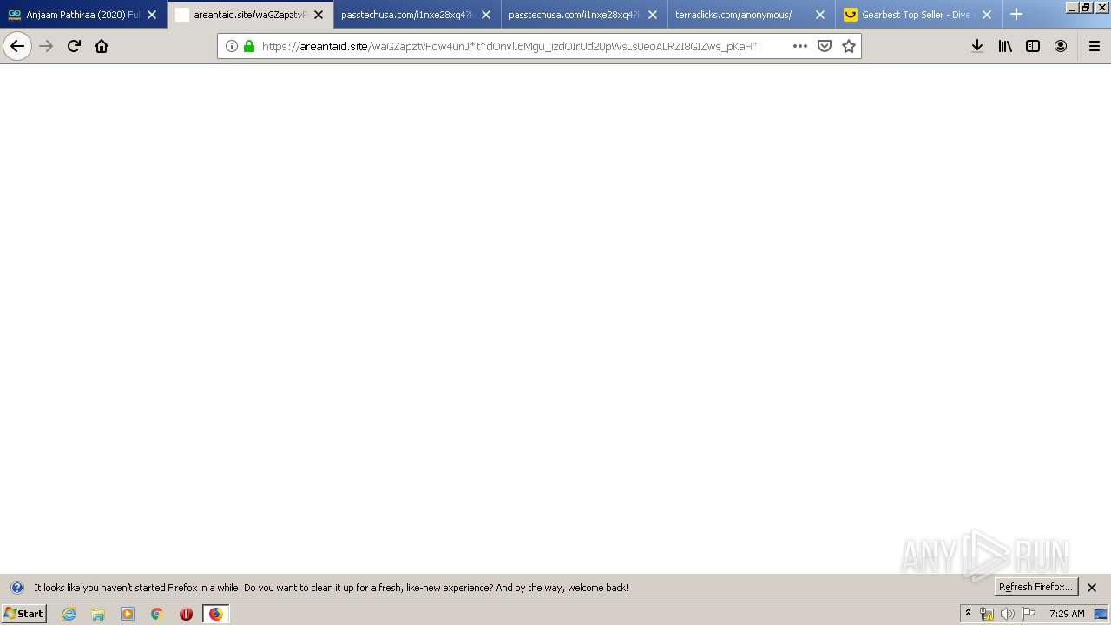The width and height of the screenshot is (1111, 625).
Task: Launch Opera browser from taskbar
Action: tap(186, 614)
